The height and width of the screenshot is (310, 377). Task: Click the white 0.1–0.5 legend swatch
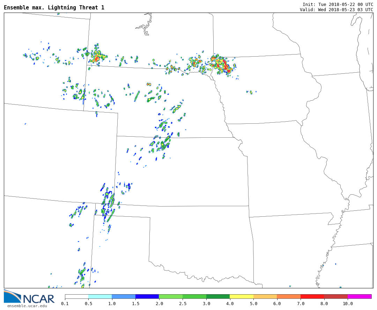[x=76, y=296]
